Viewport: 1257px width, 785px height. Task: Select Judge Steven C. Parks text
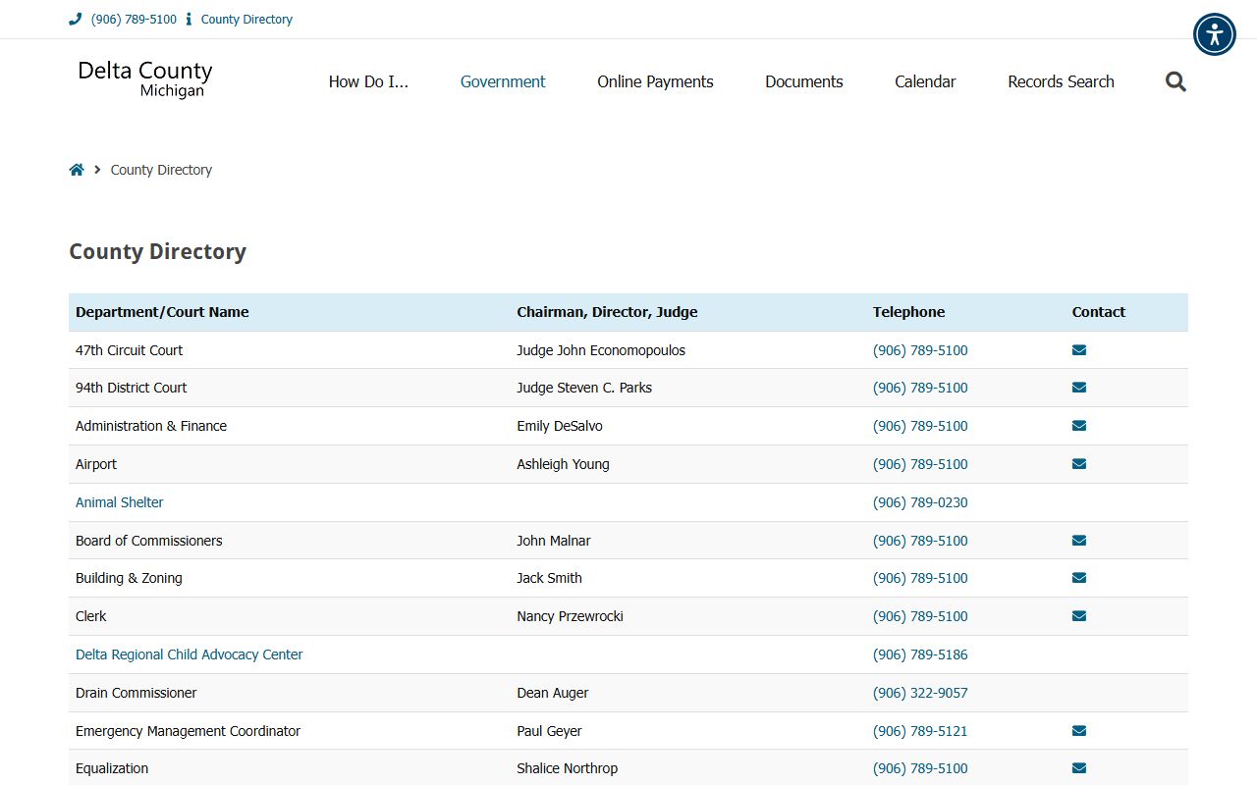click(584, 388)
